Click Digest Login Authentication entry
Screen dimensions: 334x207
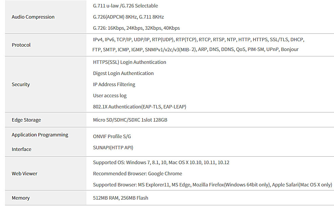point(123,74)
